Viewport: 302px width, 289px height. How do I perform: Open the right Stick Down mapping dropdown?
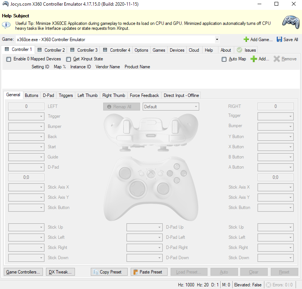click(x=276, y=258)
